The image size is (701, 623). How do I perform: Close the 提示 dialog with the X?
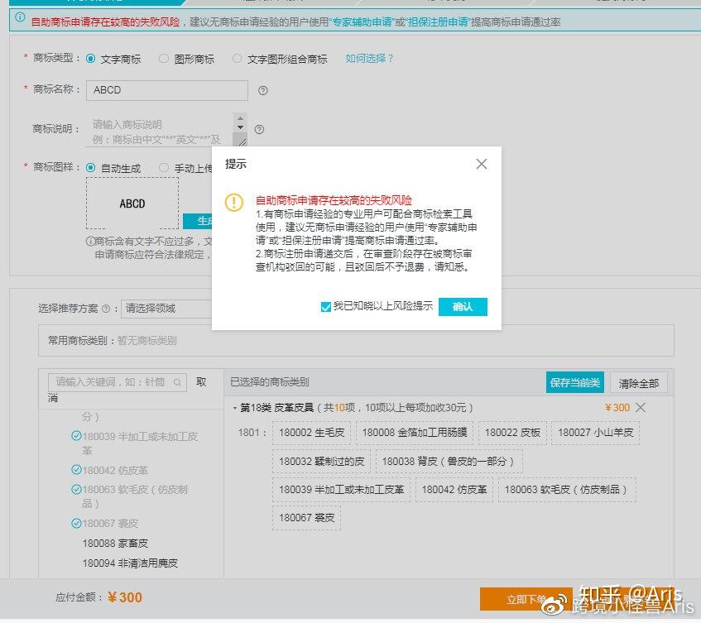481,164
